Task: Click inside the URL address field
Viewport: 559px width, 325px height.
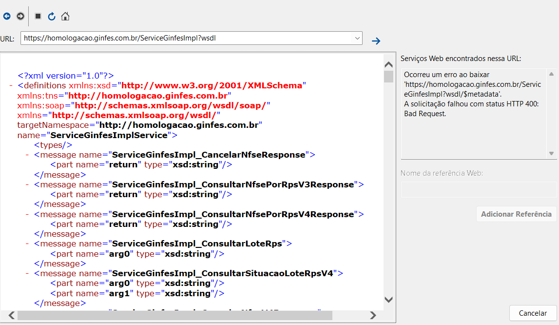Action: pyautogui.click(x=187, y=38)
